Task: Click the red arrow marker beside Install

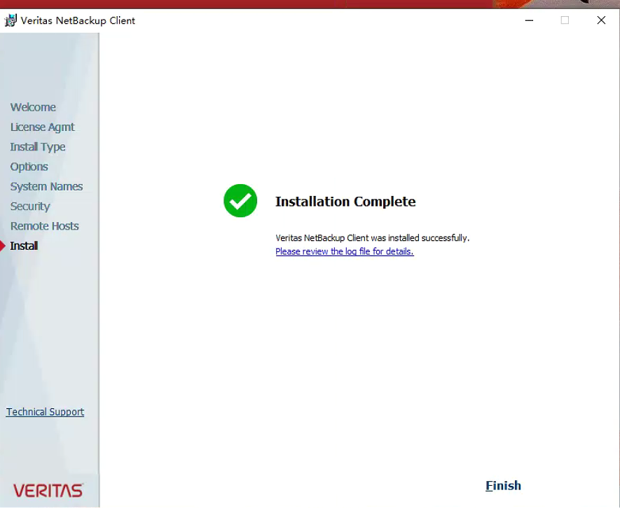Action: [3, 246]
